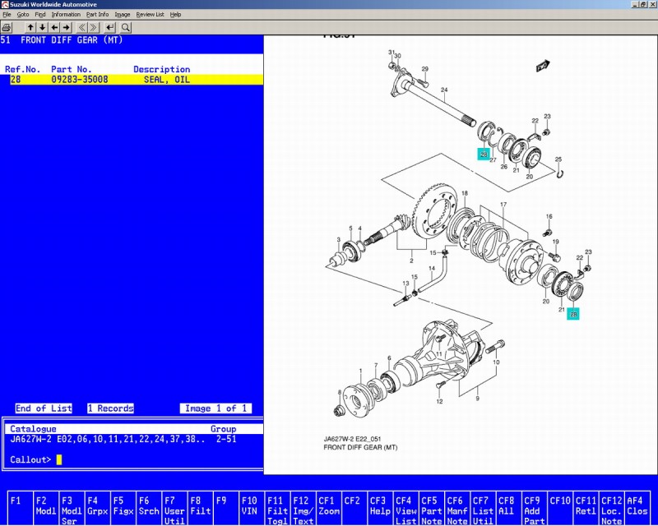Viewport: 658px width, 526px height.
Task: Click callout 24 on the axle shaft
Action: click(444, 90)
